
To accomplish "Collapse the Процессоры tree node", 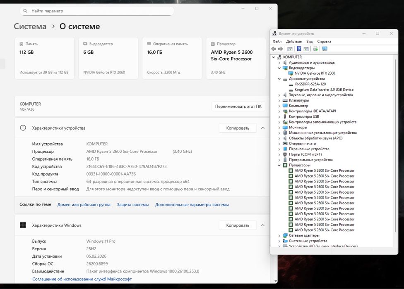I will click(x=279, y=165).
